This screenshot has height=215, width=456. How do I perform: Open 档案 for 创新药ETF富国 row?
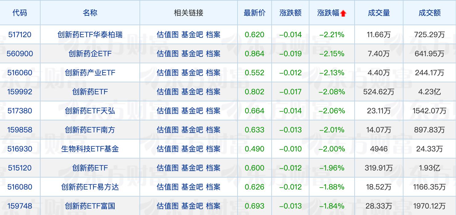pos(213,206)
